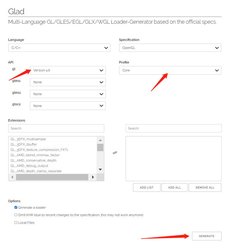Image resolution: width=245 pixels, height=249 pixels.
Task: Open the glsc2 version dropdown
Action: [x=68, y=106]
